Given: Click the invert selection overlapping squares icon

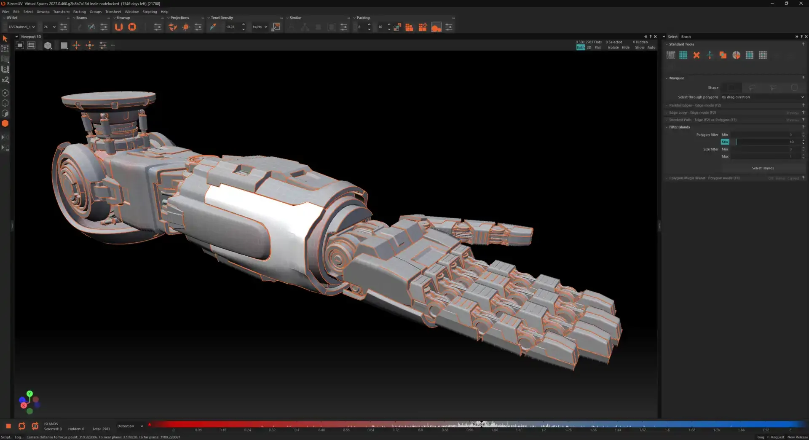Looking at the screenshot, I should pyautogui.click(x=723, y=55).
